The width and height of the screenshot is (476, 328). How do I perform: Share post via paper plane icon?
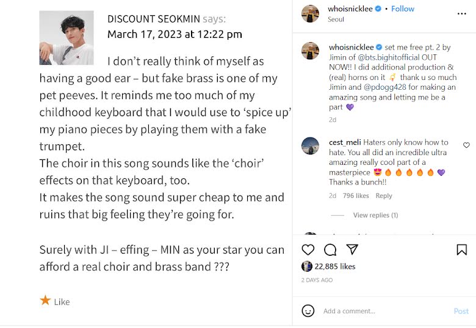352,249
